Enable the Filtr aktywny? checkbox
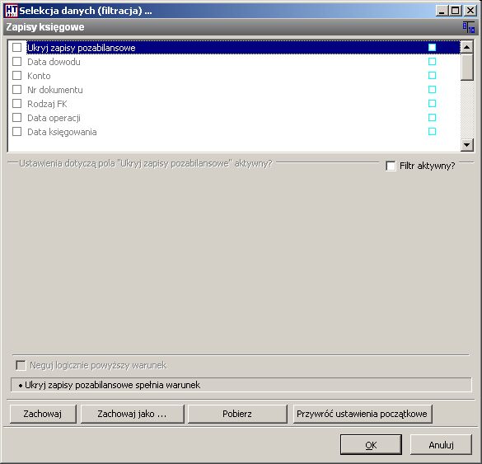Viewport: 482px width, 464px height. coord(391,166)
